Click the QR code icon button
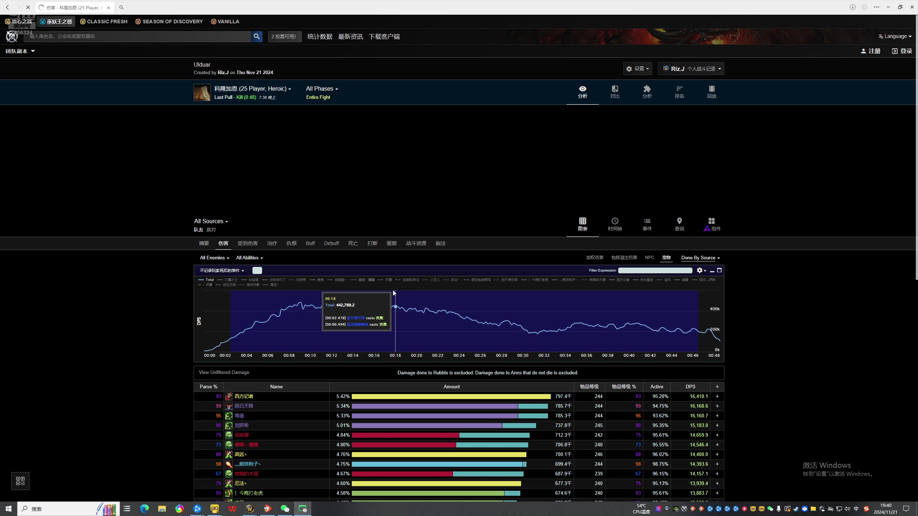The height and width of the screenshot is (516, 918). tap(20, 481)
